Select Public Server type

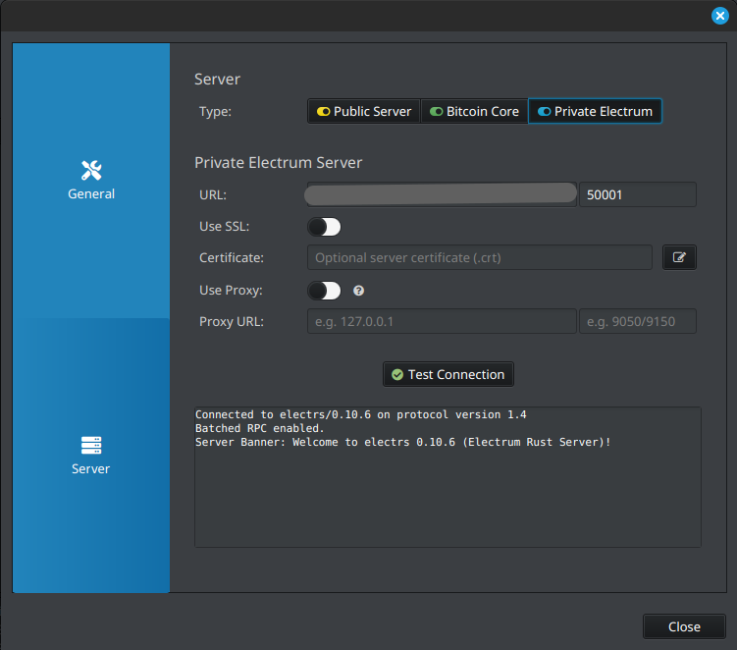click(x=364, y=112)
